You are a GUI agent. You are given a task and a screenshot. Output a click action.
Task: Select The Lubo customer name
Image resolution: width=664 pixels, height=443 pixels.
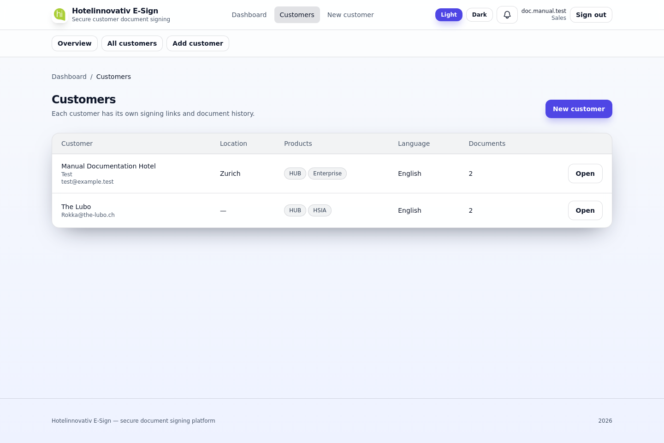point(76,207)
